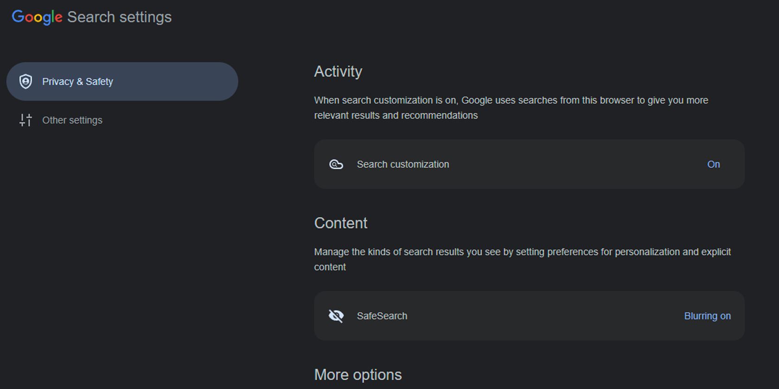Viewport: 779px width, 389px height.
Task: Click the highlighted Privacy & Safety sidebar entry
Action: pyautogui.click(x=122, y=82)
